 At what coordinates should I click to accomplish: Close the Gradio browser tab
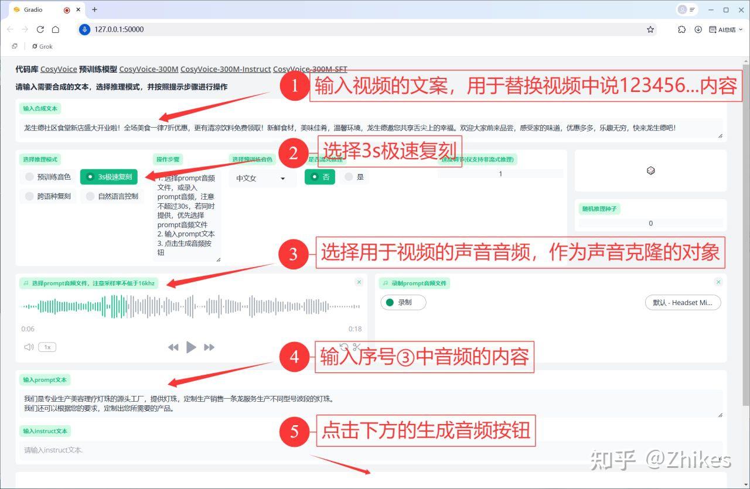(79, 10)
